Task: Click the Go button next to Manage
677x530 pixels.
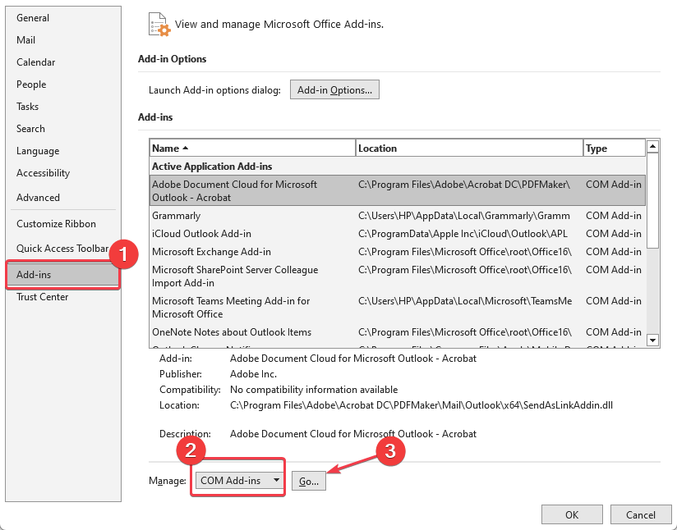Action: point(308,481)
